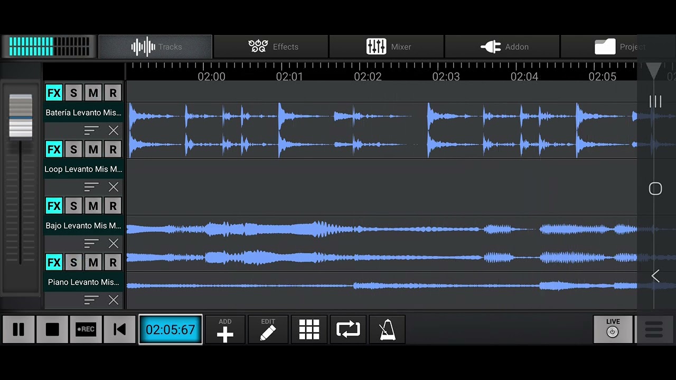Mute the Bajo Levanto track
Screen dimensions: 676x380
pos(93,206)
